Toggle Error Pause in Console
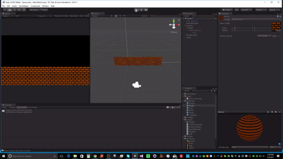The image size is (283, 159). [32, 107]
